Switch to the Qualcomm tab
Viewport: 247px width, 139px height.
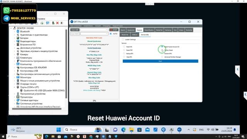pyautogui.click(x=131, y=30)
